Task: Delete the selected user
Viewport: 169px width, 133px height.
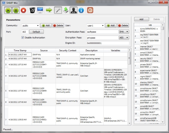Action: pyautogui.click(x=123, y=26)
